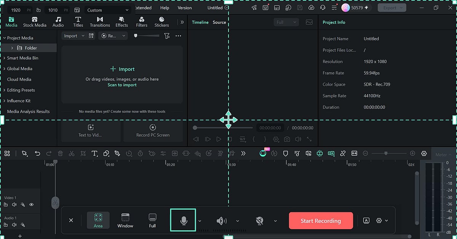Toggle Video 1 track visibility eye
The width and height of the screenshot is (457, 239).
click(32, 204)
